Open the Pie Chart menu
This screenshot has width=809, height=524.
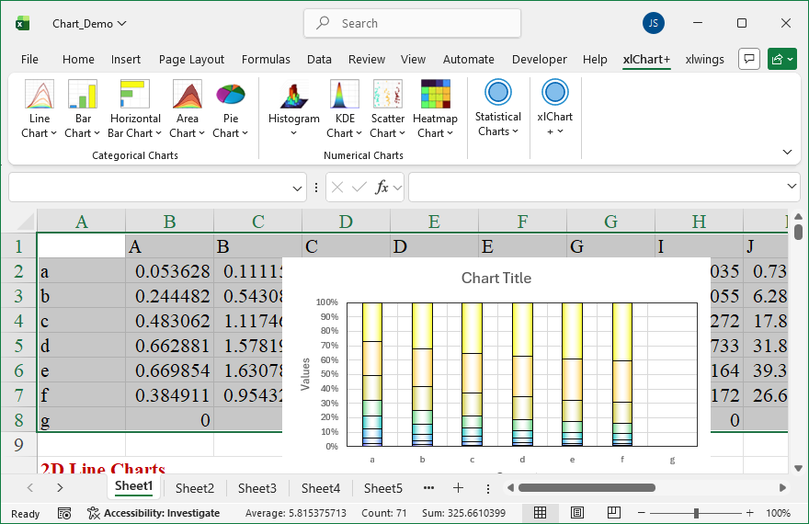coord(231,108)
